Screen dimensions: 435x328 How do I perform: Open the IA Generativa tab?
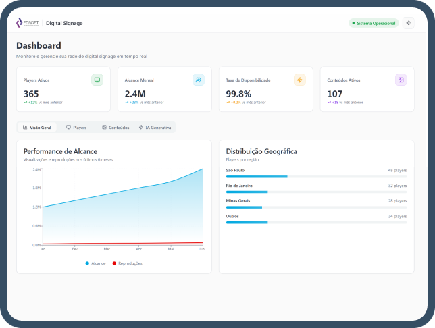(x=155, y=127)
